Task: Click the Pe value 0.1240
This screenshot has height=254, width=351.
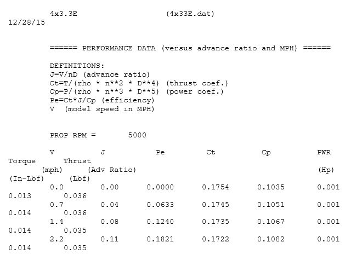Action: click(x=160, y=222)
